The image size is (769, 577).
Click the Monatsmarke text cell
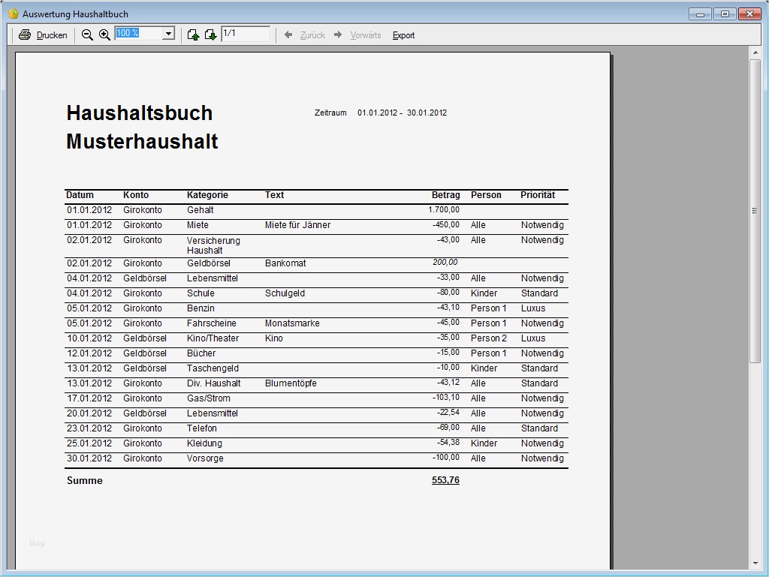292,324
